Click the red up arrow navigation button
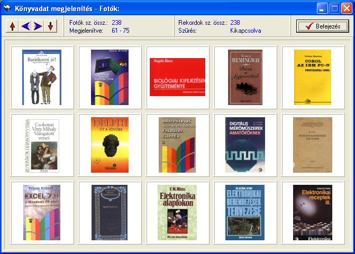This screenshot has height=254, width=355. click(13, 26)
